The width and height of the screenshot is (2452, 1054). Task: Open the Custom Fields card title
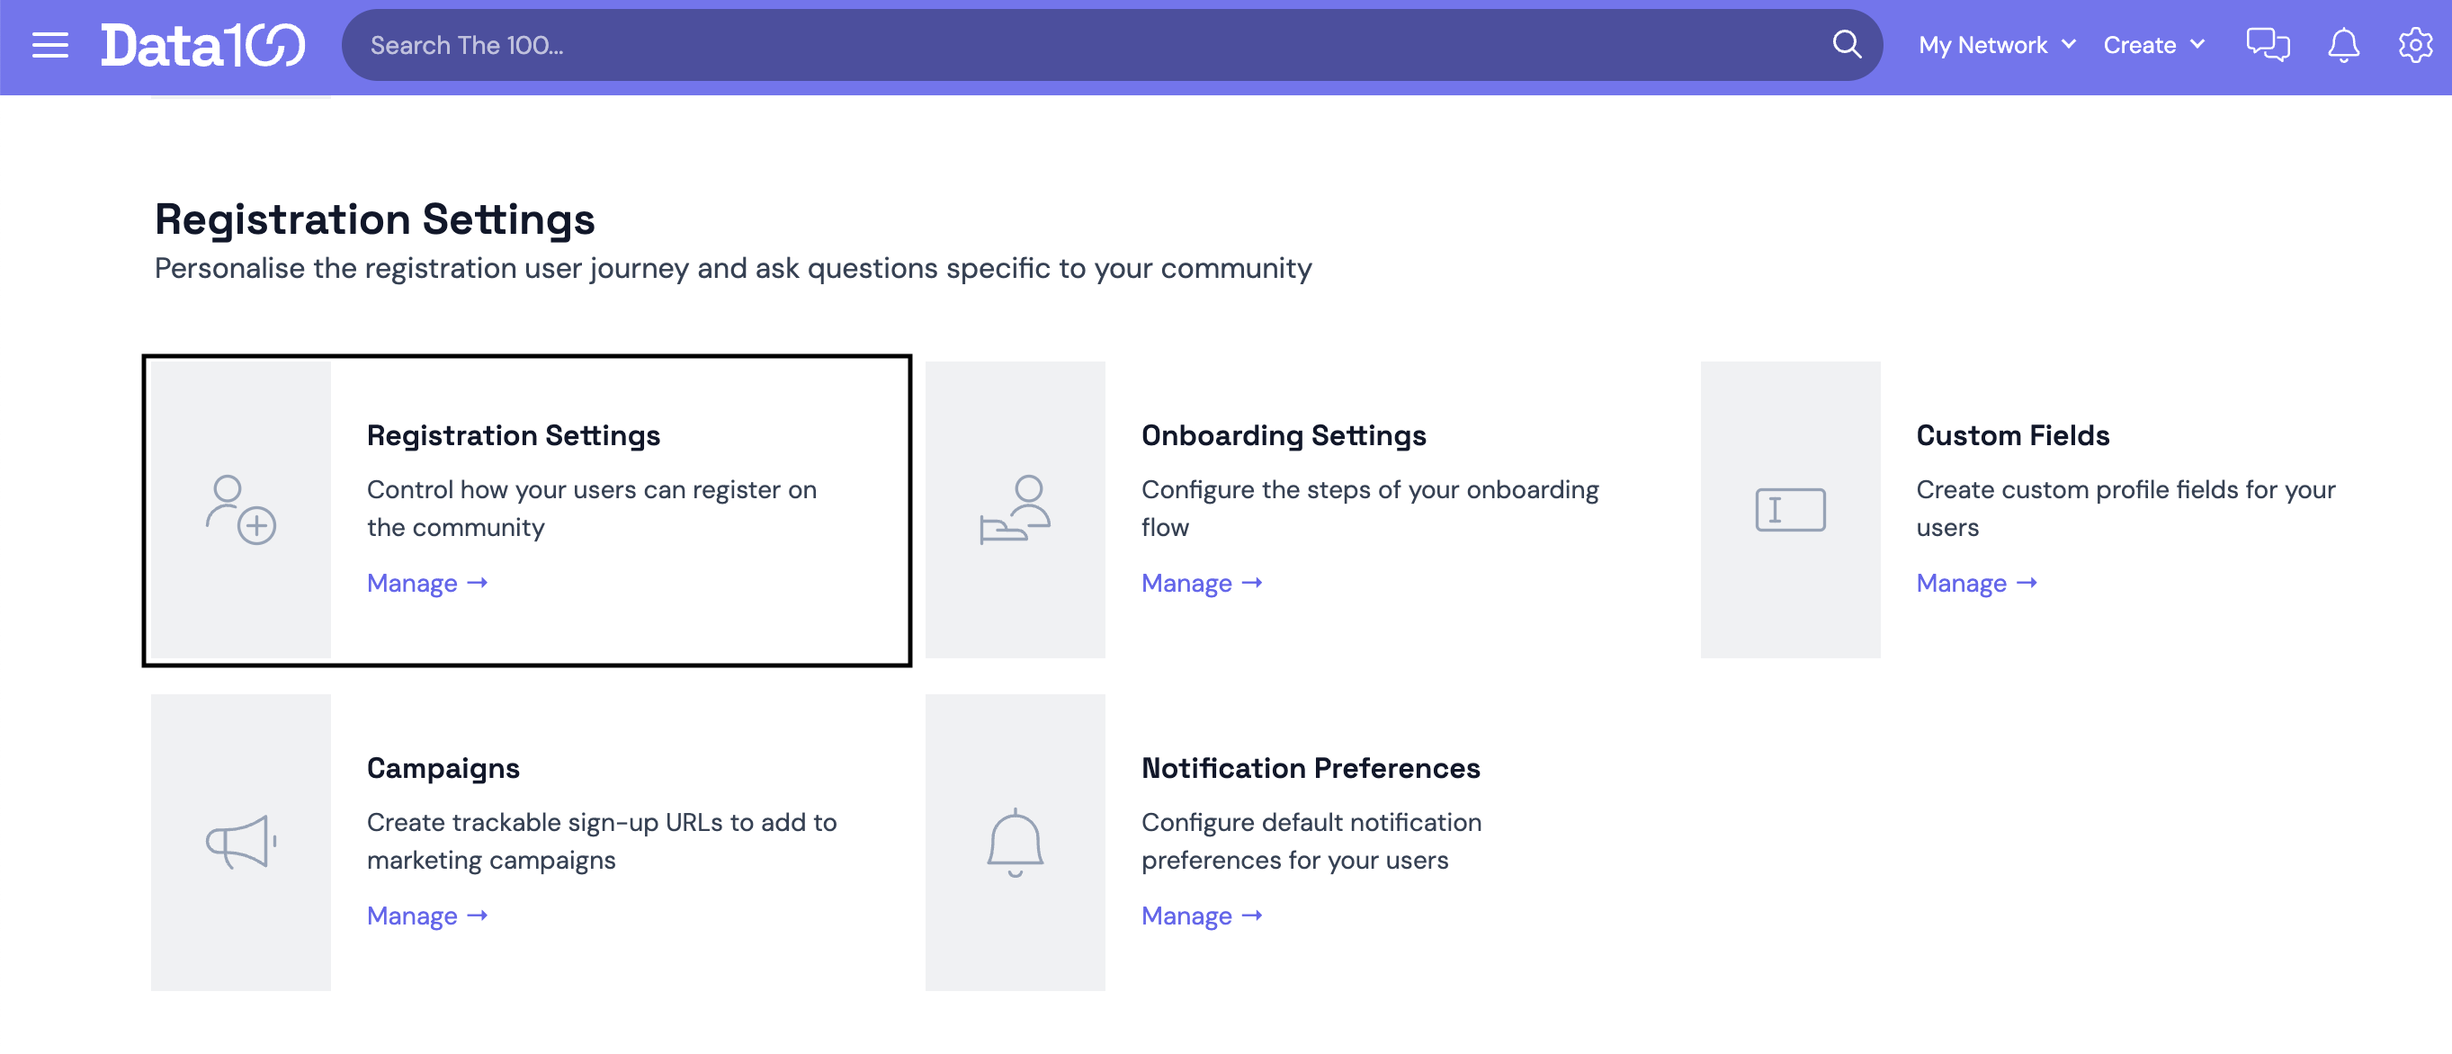(x=2012, y=435)
